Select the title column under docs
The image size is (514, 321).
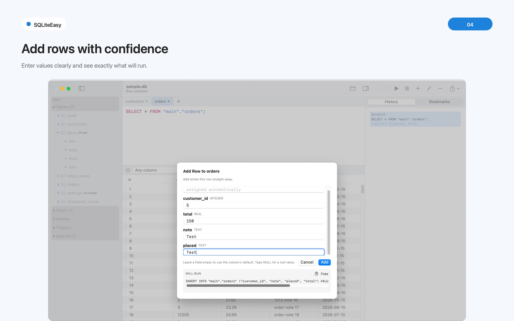pyautogui.click(x=72, y=142)
